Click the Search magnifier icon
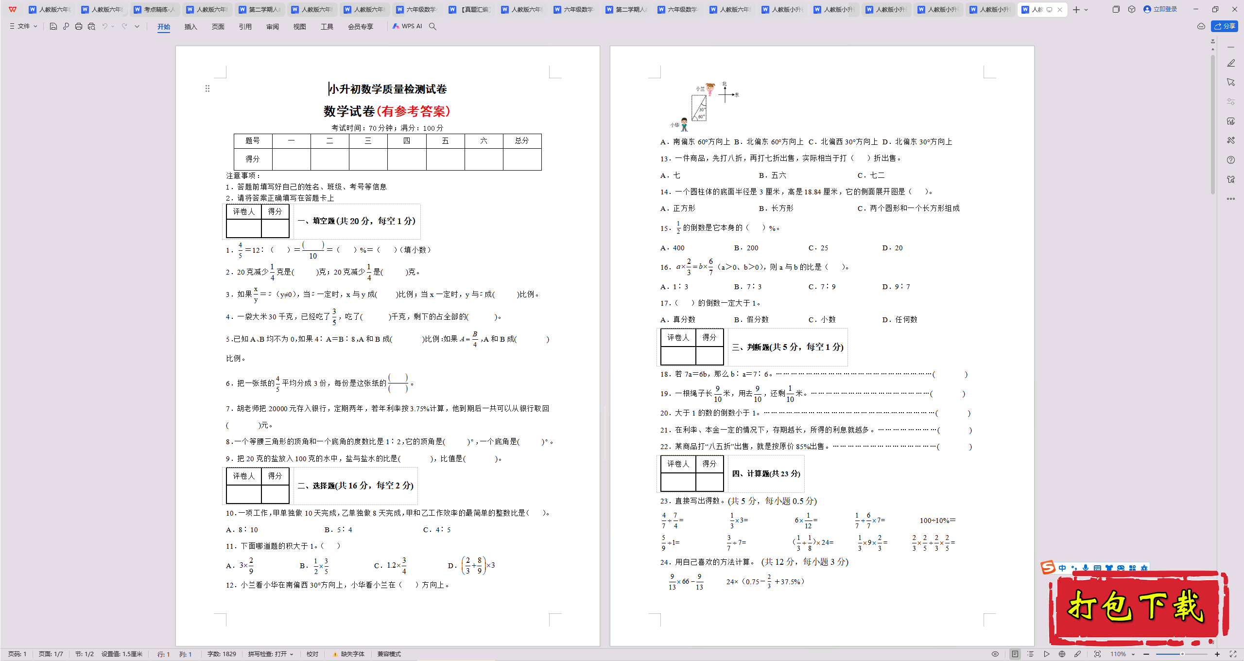Viewport: 1244px width, 661px height. tap(432, 26)
